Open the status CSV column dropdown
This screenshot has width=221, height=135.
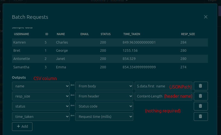pos(41,106)
